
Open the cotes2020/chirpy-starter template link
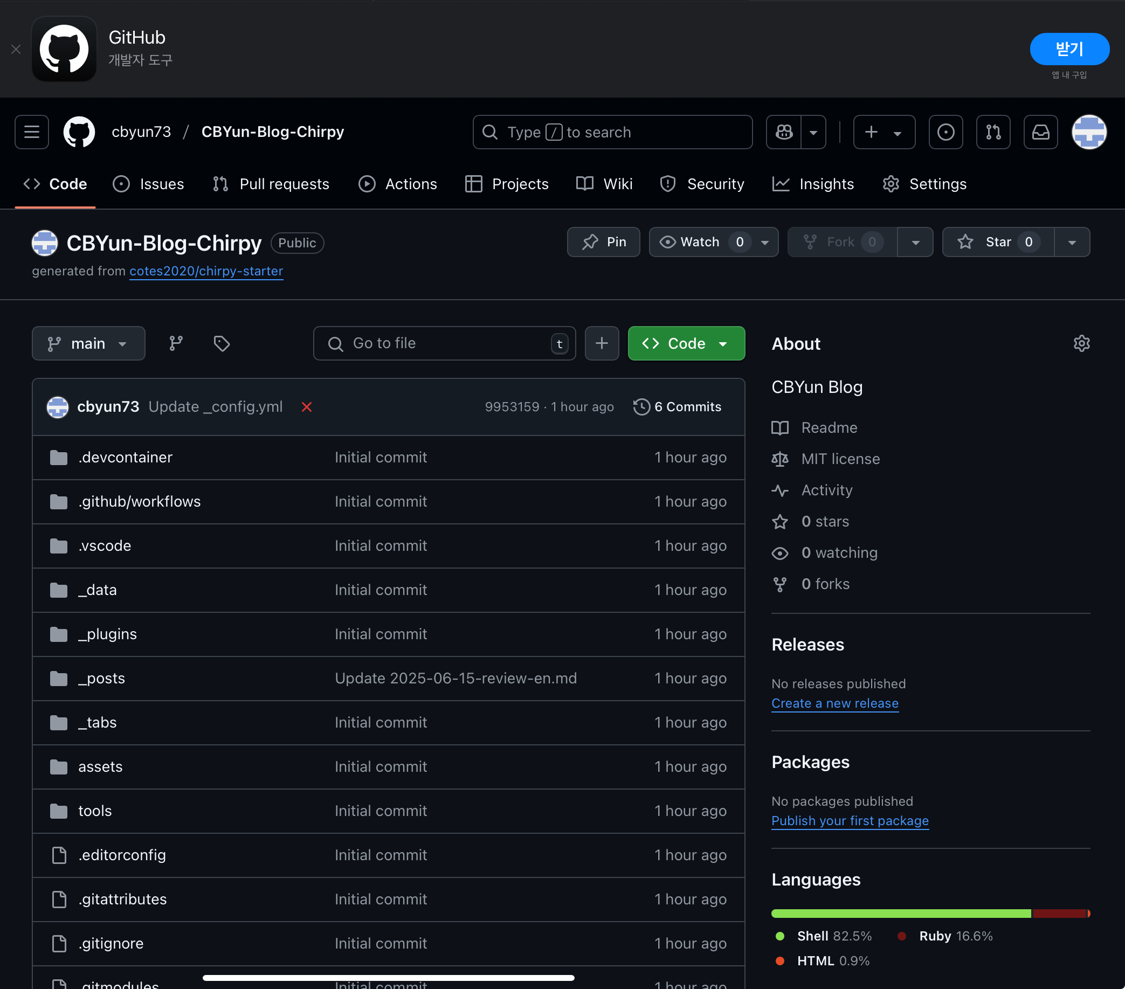pyautogui.click(x=206, y=271)
